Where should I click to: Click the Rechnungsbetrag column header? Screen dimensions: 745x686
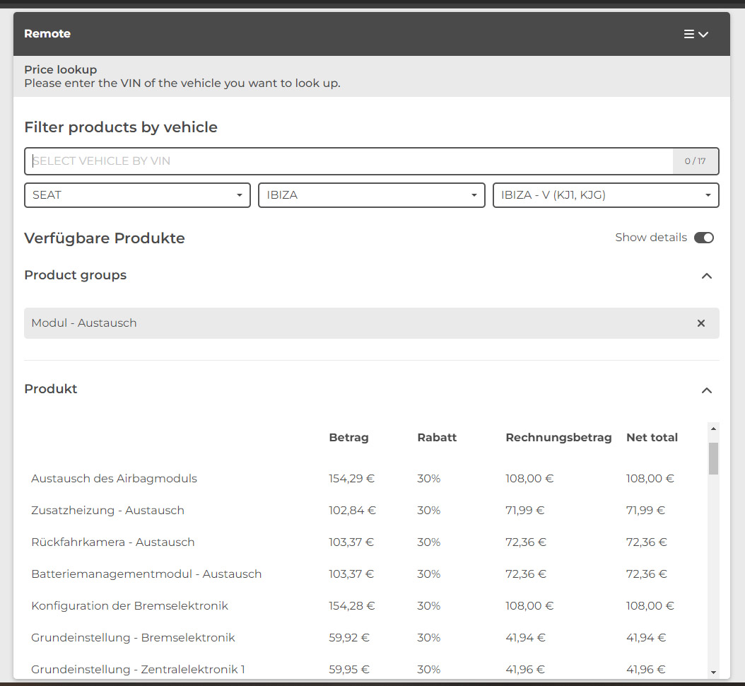click(558, 438)
